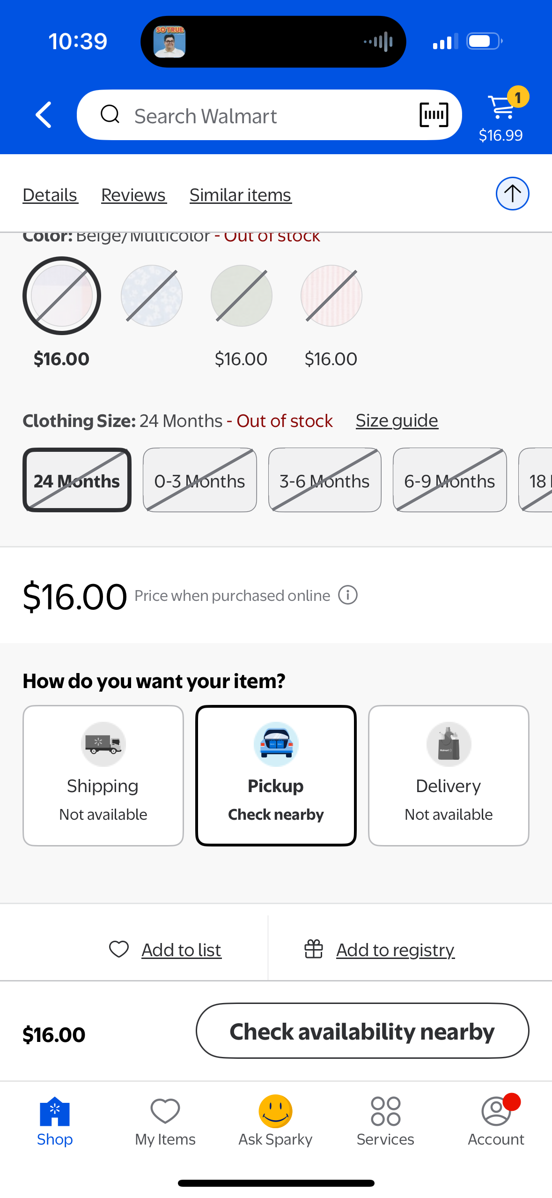Open the barcode scanner icon
This screenshot has height=1198, width=552.
[434, 115]
